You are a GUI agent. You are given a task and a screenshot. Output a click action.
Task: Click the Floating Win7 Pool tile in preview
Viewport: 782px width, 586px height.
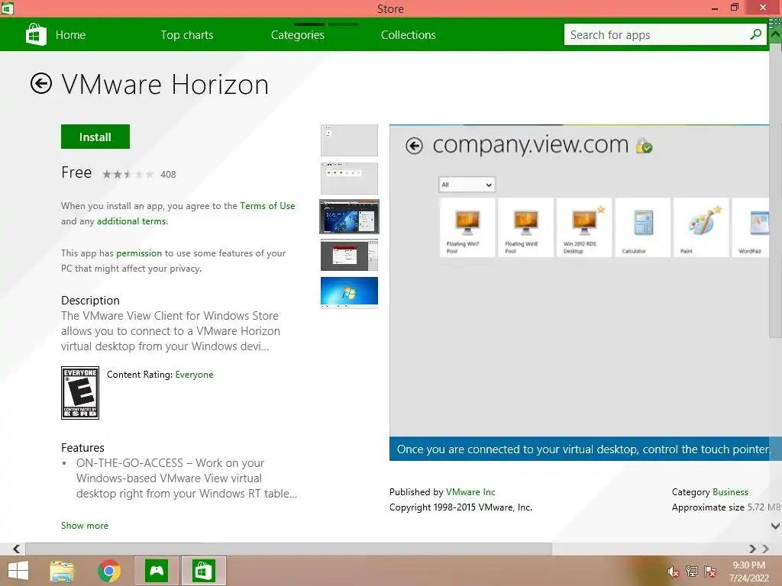pos(467,227)
